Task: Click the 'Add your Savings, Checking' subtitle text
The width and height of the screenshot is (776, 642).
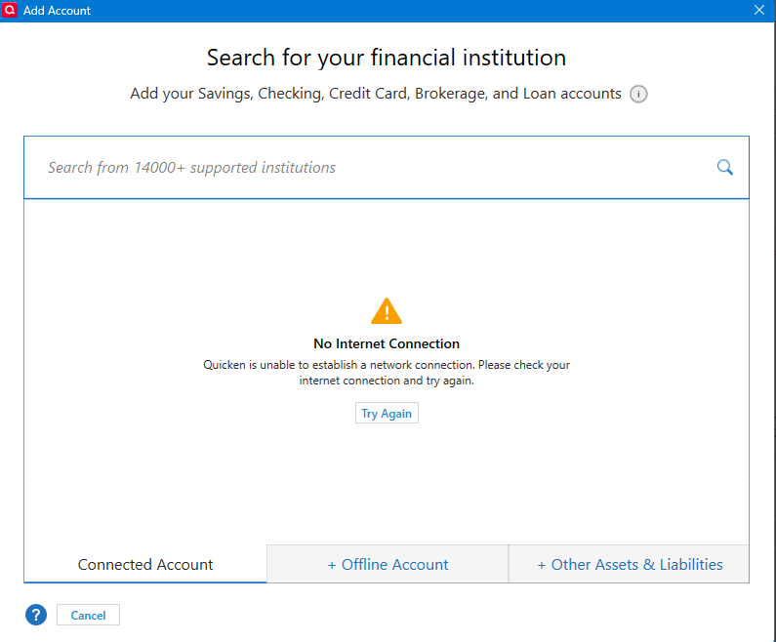Action: click(376, 94)
